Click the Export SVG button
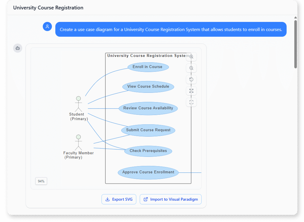Viewport: 304px width, 222px height. tap(119, 199)
